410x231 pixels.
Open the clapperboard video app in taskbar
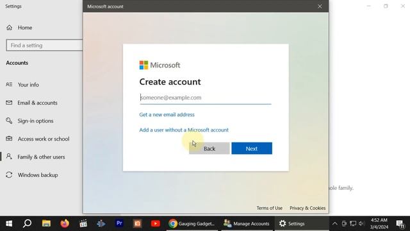click(x=83, y=223)
